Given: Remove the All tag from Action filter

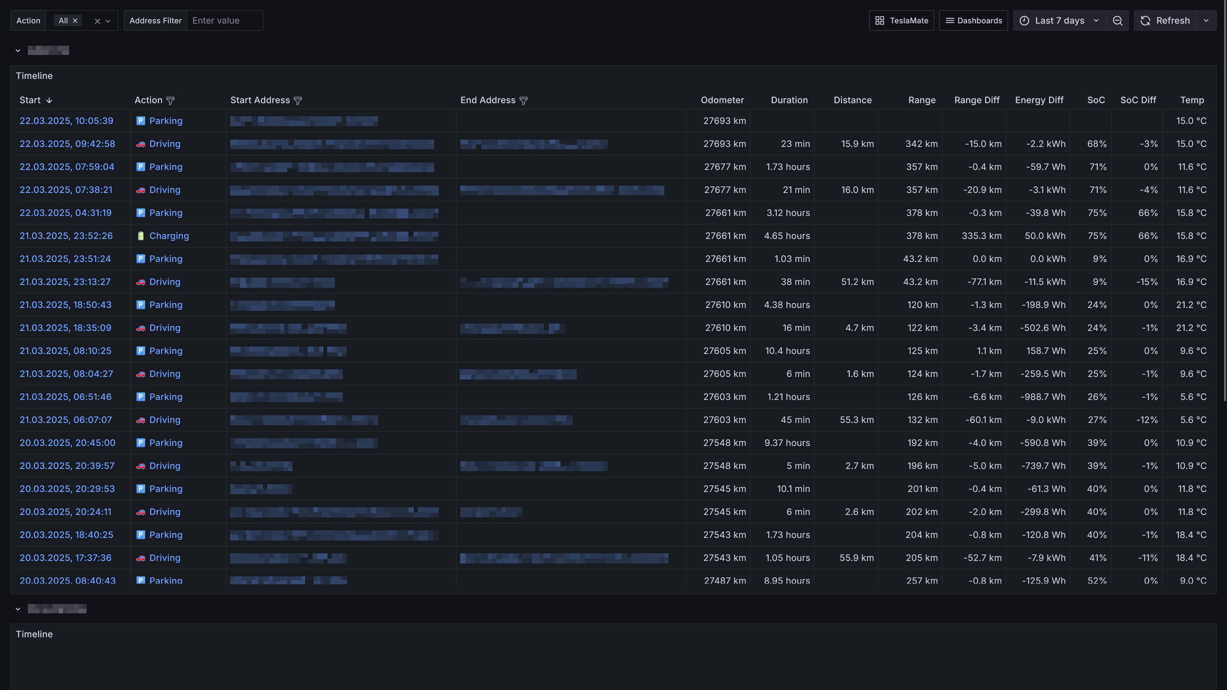Looking at the screenshot, I should point(75,20).
